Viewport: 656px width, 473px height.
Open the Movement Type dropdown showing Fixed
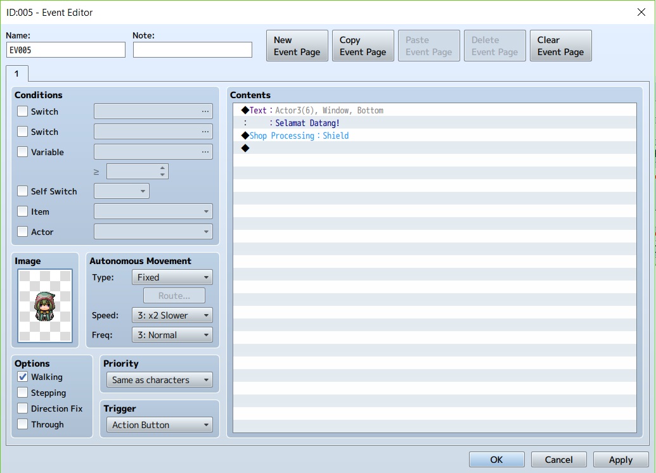pos(172,277)
